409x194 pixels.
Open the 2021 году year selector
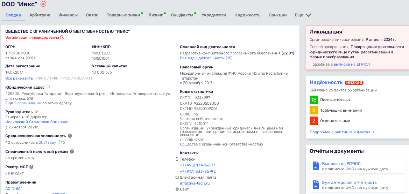(x=48, y=142)
